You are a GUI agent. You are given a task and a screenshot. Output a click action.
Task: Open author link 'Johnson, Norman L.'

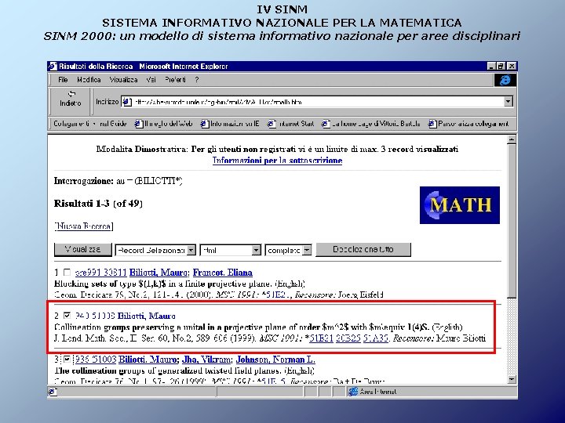click(275, 360)
